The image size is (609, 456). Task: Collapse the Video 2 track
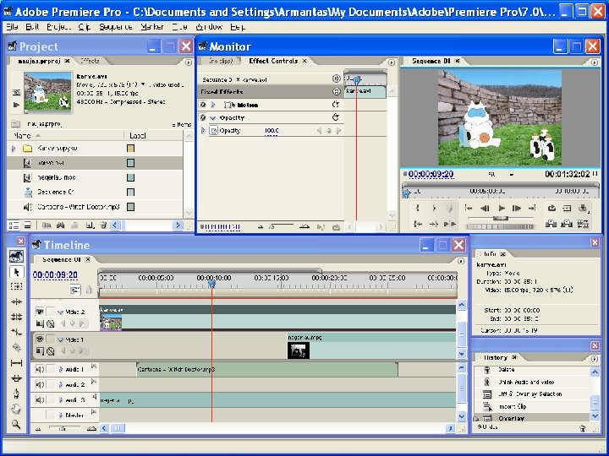click(x=60, y=312)
